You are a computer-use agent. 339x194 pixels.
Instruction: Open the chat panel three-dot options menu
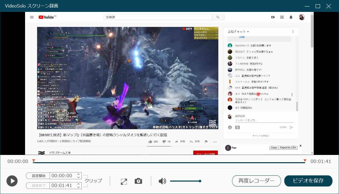coord(293,32)
